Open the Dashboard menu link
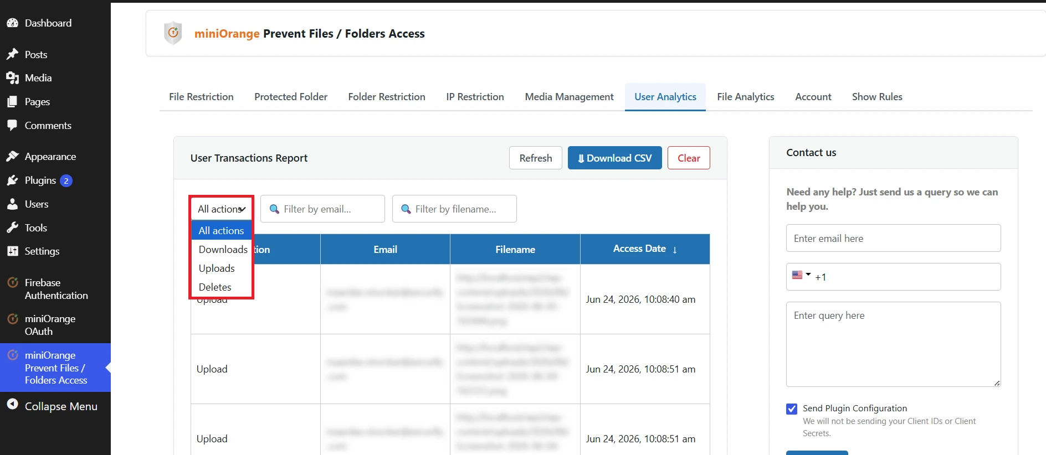The width and height of the screenshot is (1046, 455). (48, 23)
